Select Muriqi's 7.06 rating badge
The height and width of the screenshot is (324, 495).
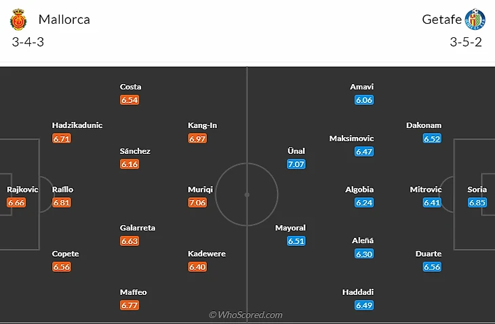coord(197,203)
